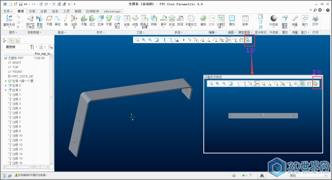Open the 形状 group dropdown

(x=100, y=32)
